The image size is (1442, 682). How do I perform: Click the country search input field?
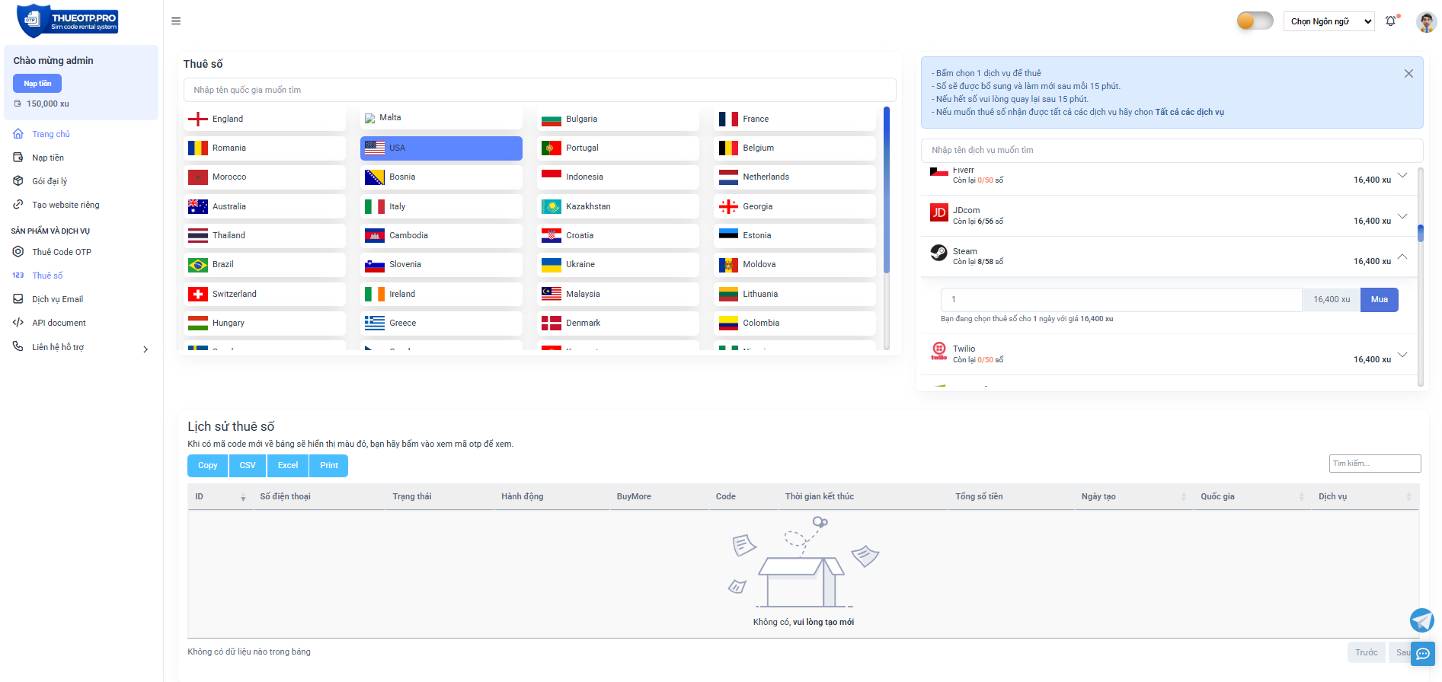tap(539, 90)
